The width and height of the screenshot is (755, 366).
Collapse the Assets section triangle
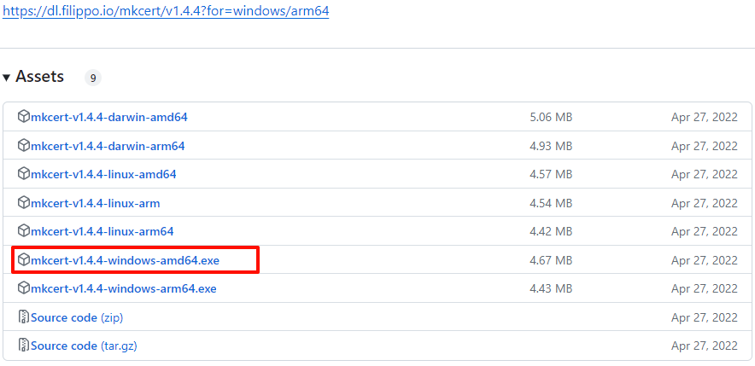6,78
